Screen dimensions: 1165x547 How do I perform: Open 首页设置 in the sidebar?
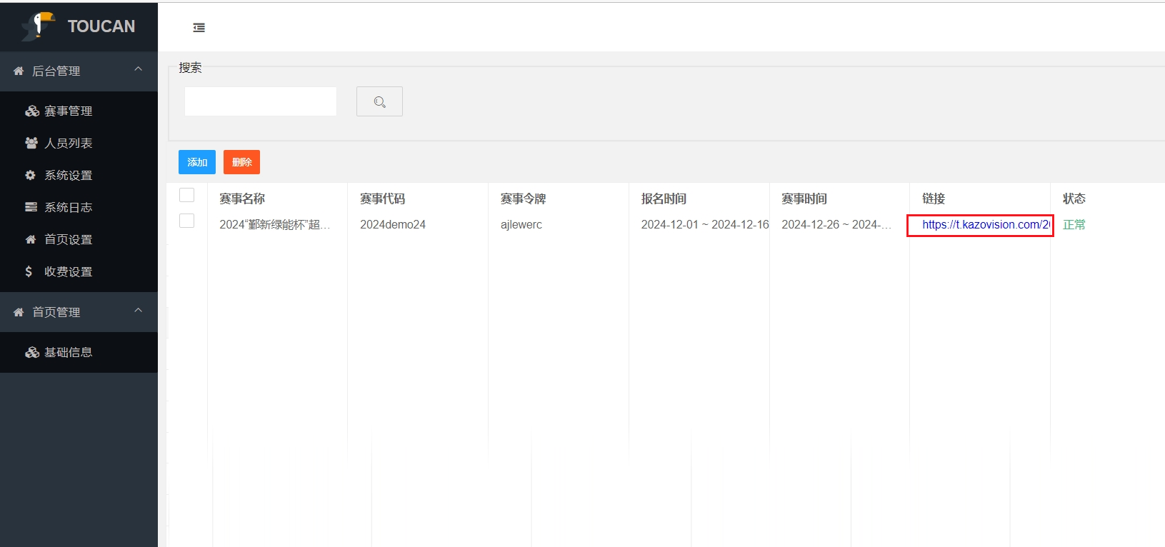[x=69, y=240]
